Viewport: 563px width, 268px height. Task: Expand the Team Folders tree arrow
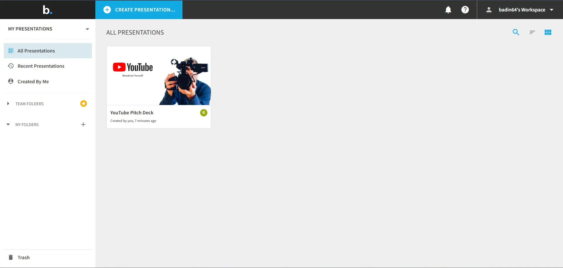click(8, 104)
